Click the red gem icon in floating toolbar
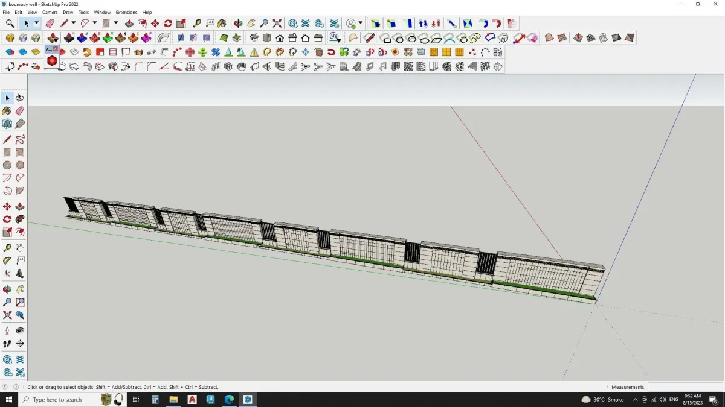 52,61
